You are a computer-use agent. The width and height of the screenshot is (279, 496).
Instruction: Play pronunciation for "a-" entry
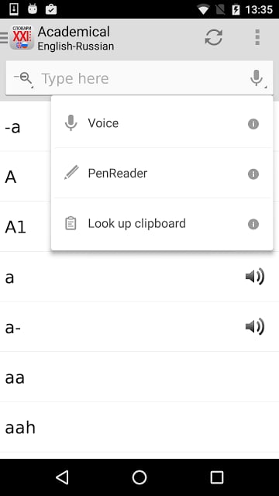255,326
